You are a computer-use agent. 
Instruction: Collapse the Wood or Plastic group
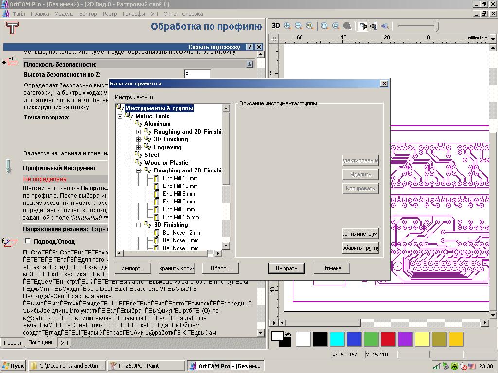point(129,163)
